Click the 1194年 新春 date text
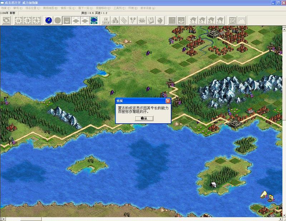Image resolution: width=286 pixels, height=221 pixels. tap(8, 13)
